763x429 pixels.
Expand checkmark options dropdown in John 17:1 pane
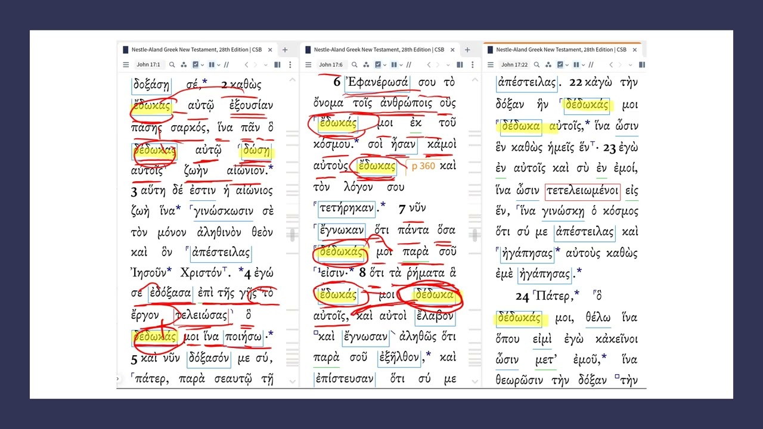click(202, 65)
